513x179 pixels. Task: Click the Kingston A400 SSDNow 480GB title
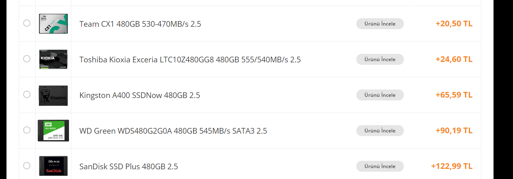click(140, 95)
